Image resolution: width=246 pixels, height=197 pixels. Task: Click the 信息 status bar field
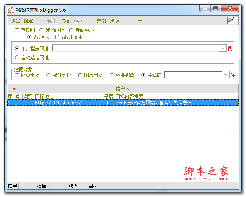[x=27, y=186]
